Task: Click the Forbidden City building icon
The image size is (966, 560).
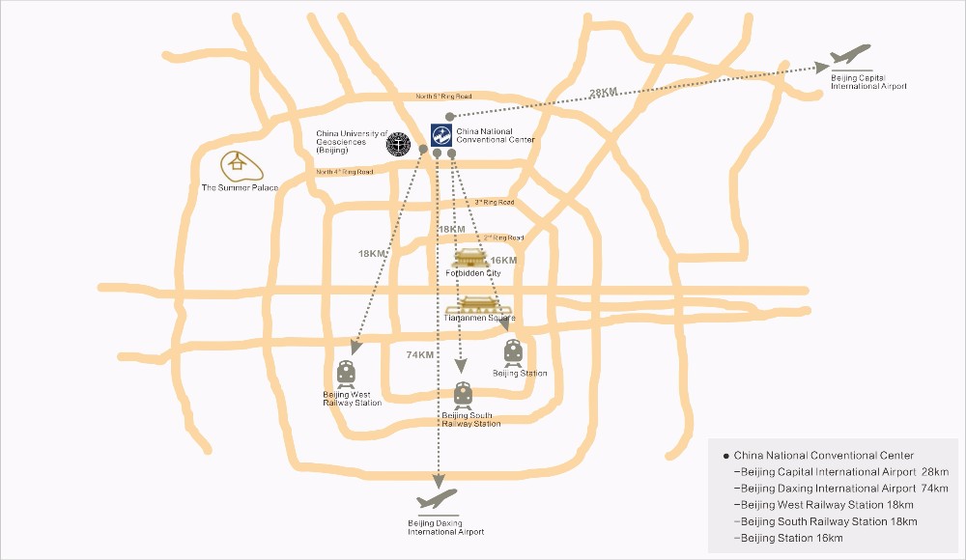Action: pos(470,258)
